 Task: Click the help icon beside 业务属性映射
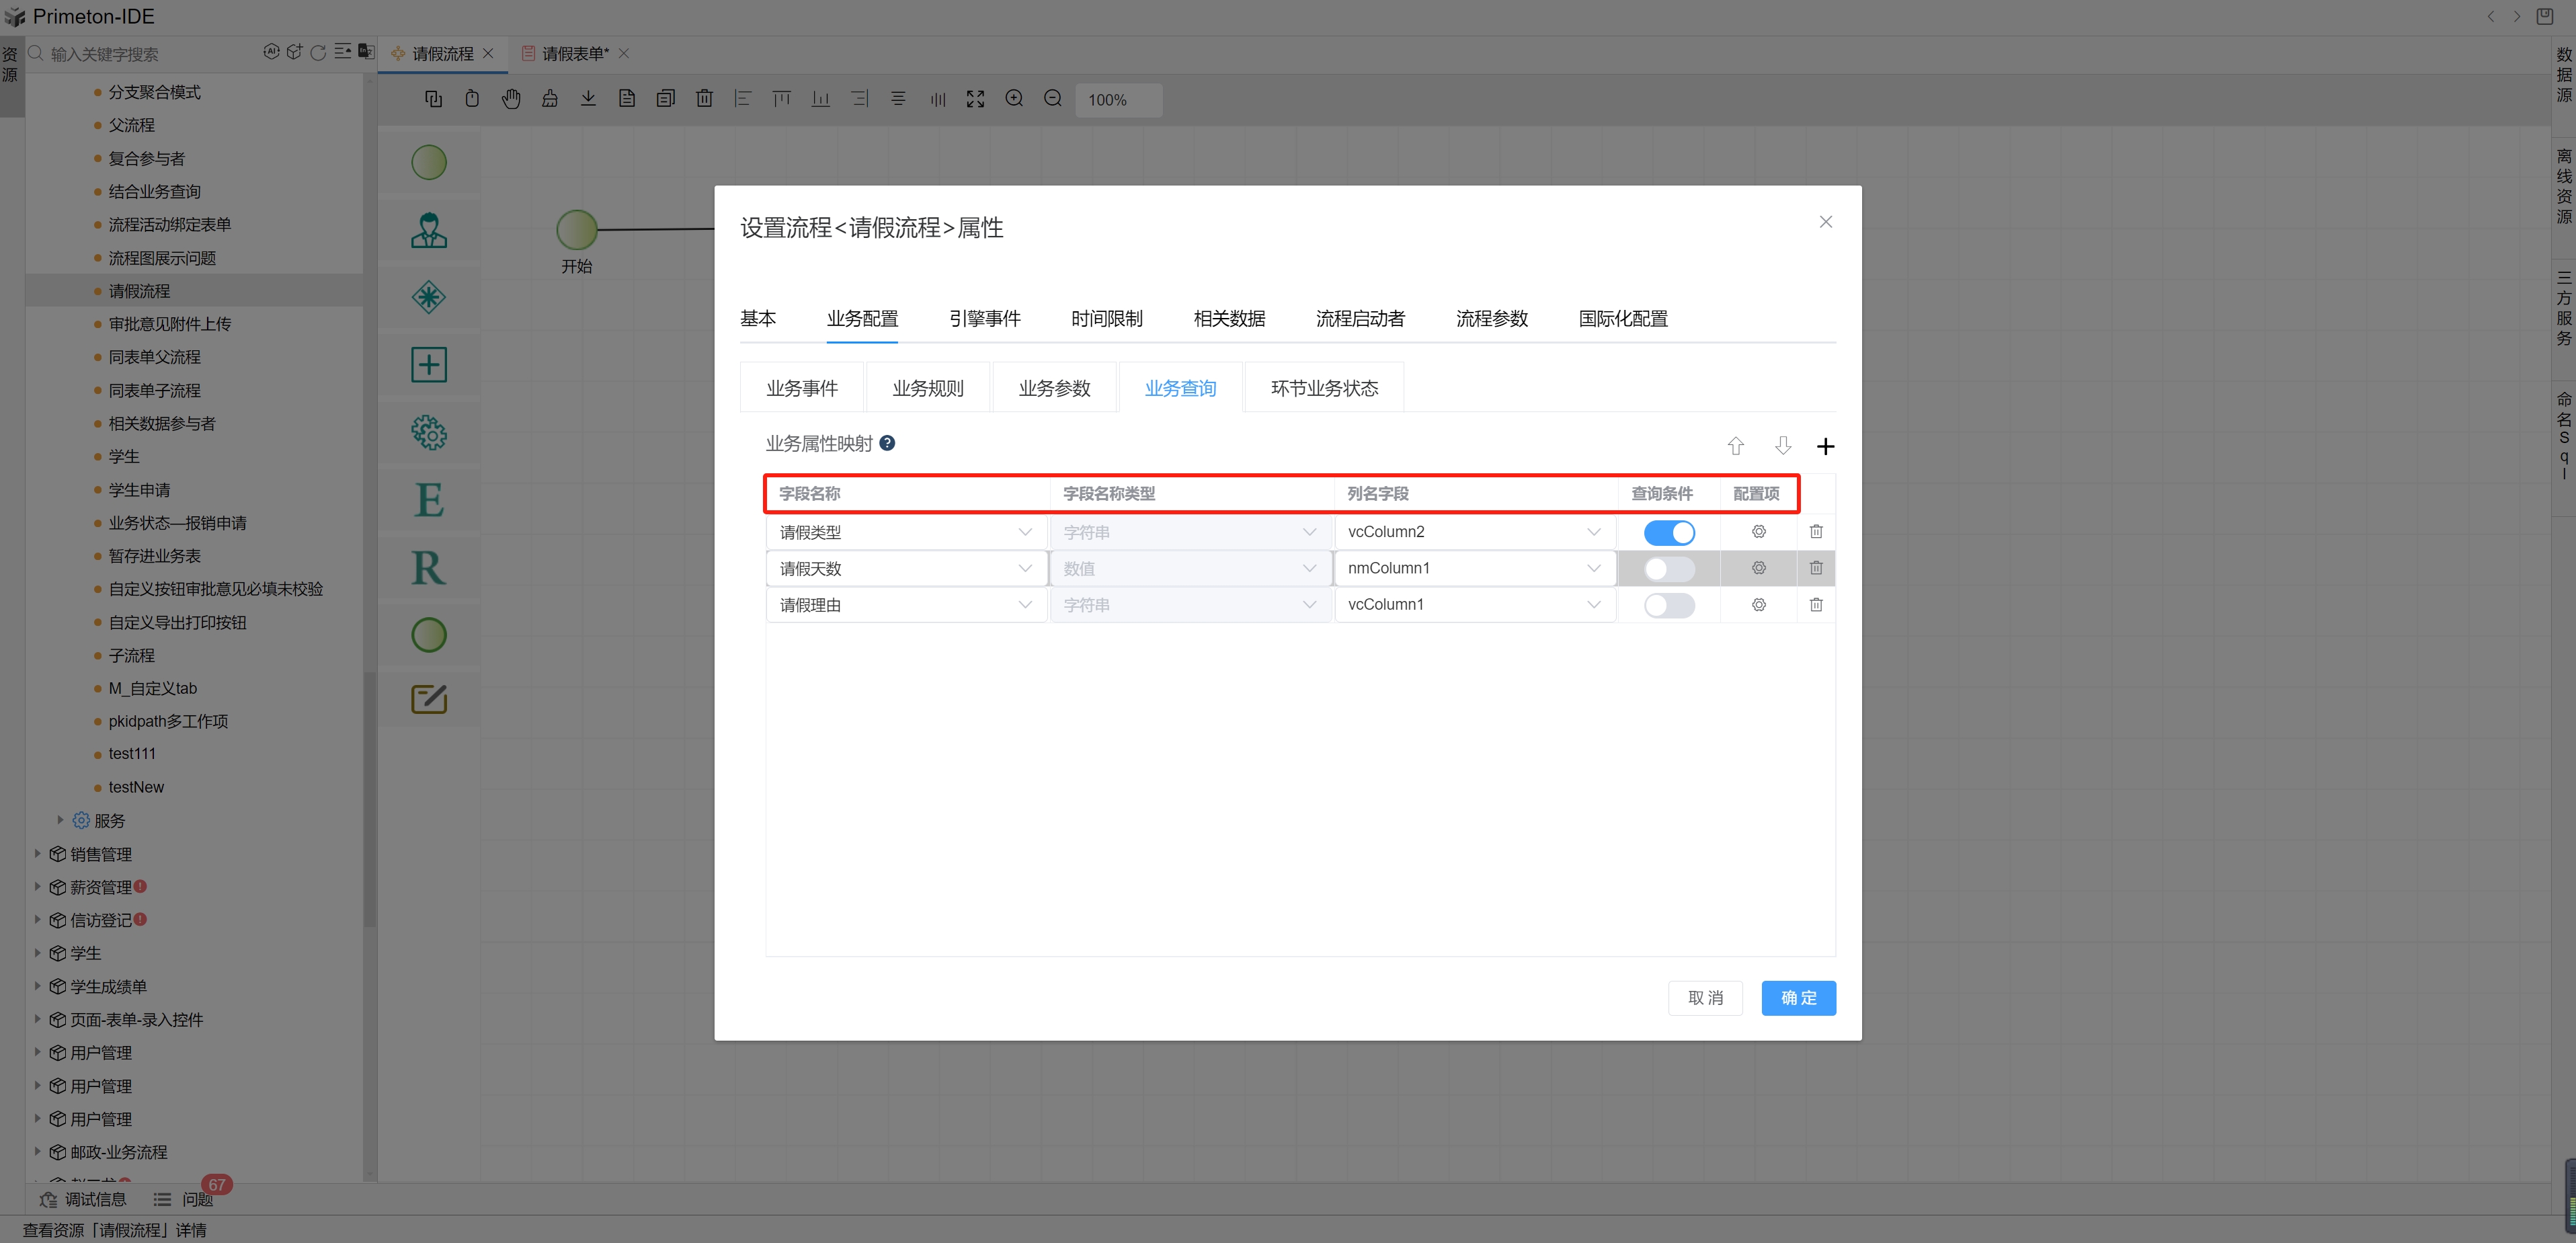tap(887, 443)
